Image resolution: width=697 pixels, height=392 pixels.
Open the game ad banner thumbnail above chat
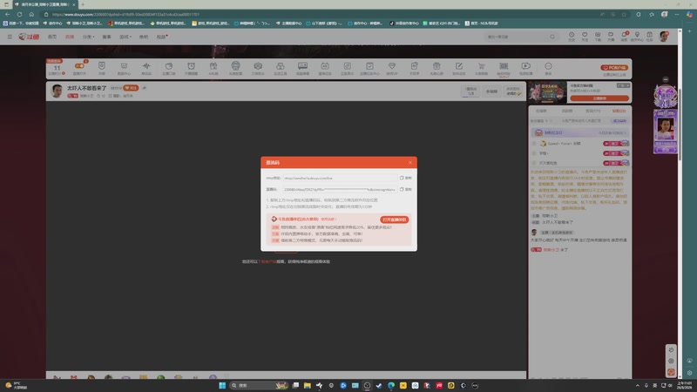548,92
